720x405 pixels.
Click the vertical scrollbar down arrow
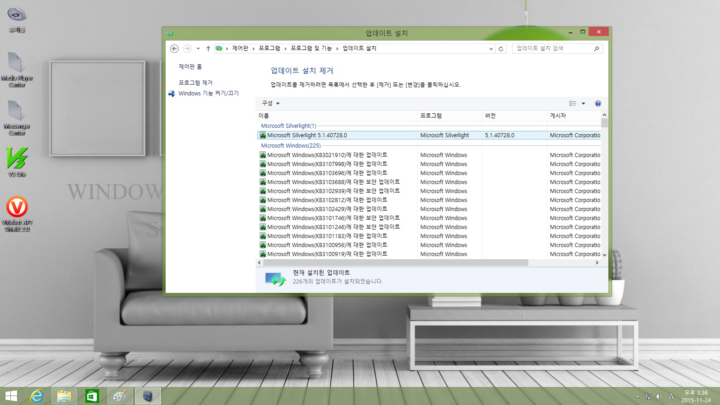[604, 255]
